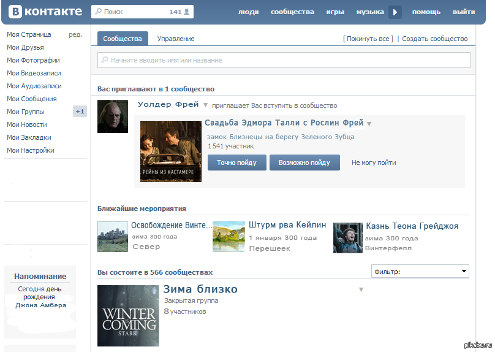Open Уолдер Фрей's avatar photo
This screenshot has width=495, height=352.
[x=113, y=117]
